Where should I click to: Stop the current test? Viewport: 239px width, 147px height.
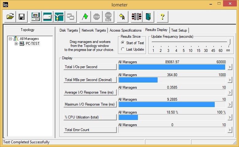coord(96,17)
